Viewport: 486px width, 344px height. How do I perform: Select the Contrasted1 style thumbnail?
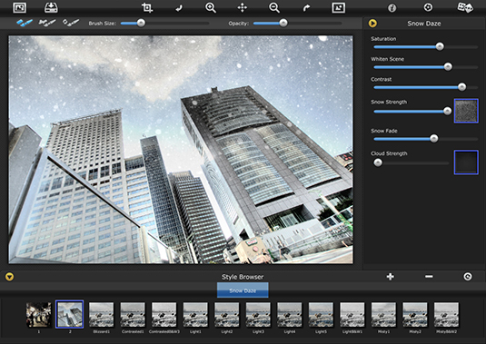click(x=133, y=315)
